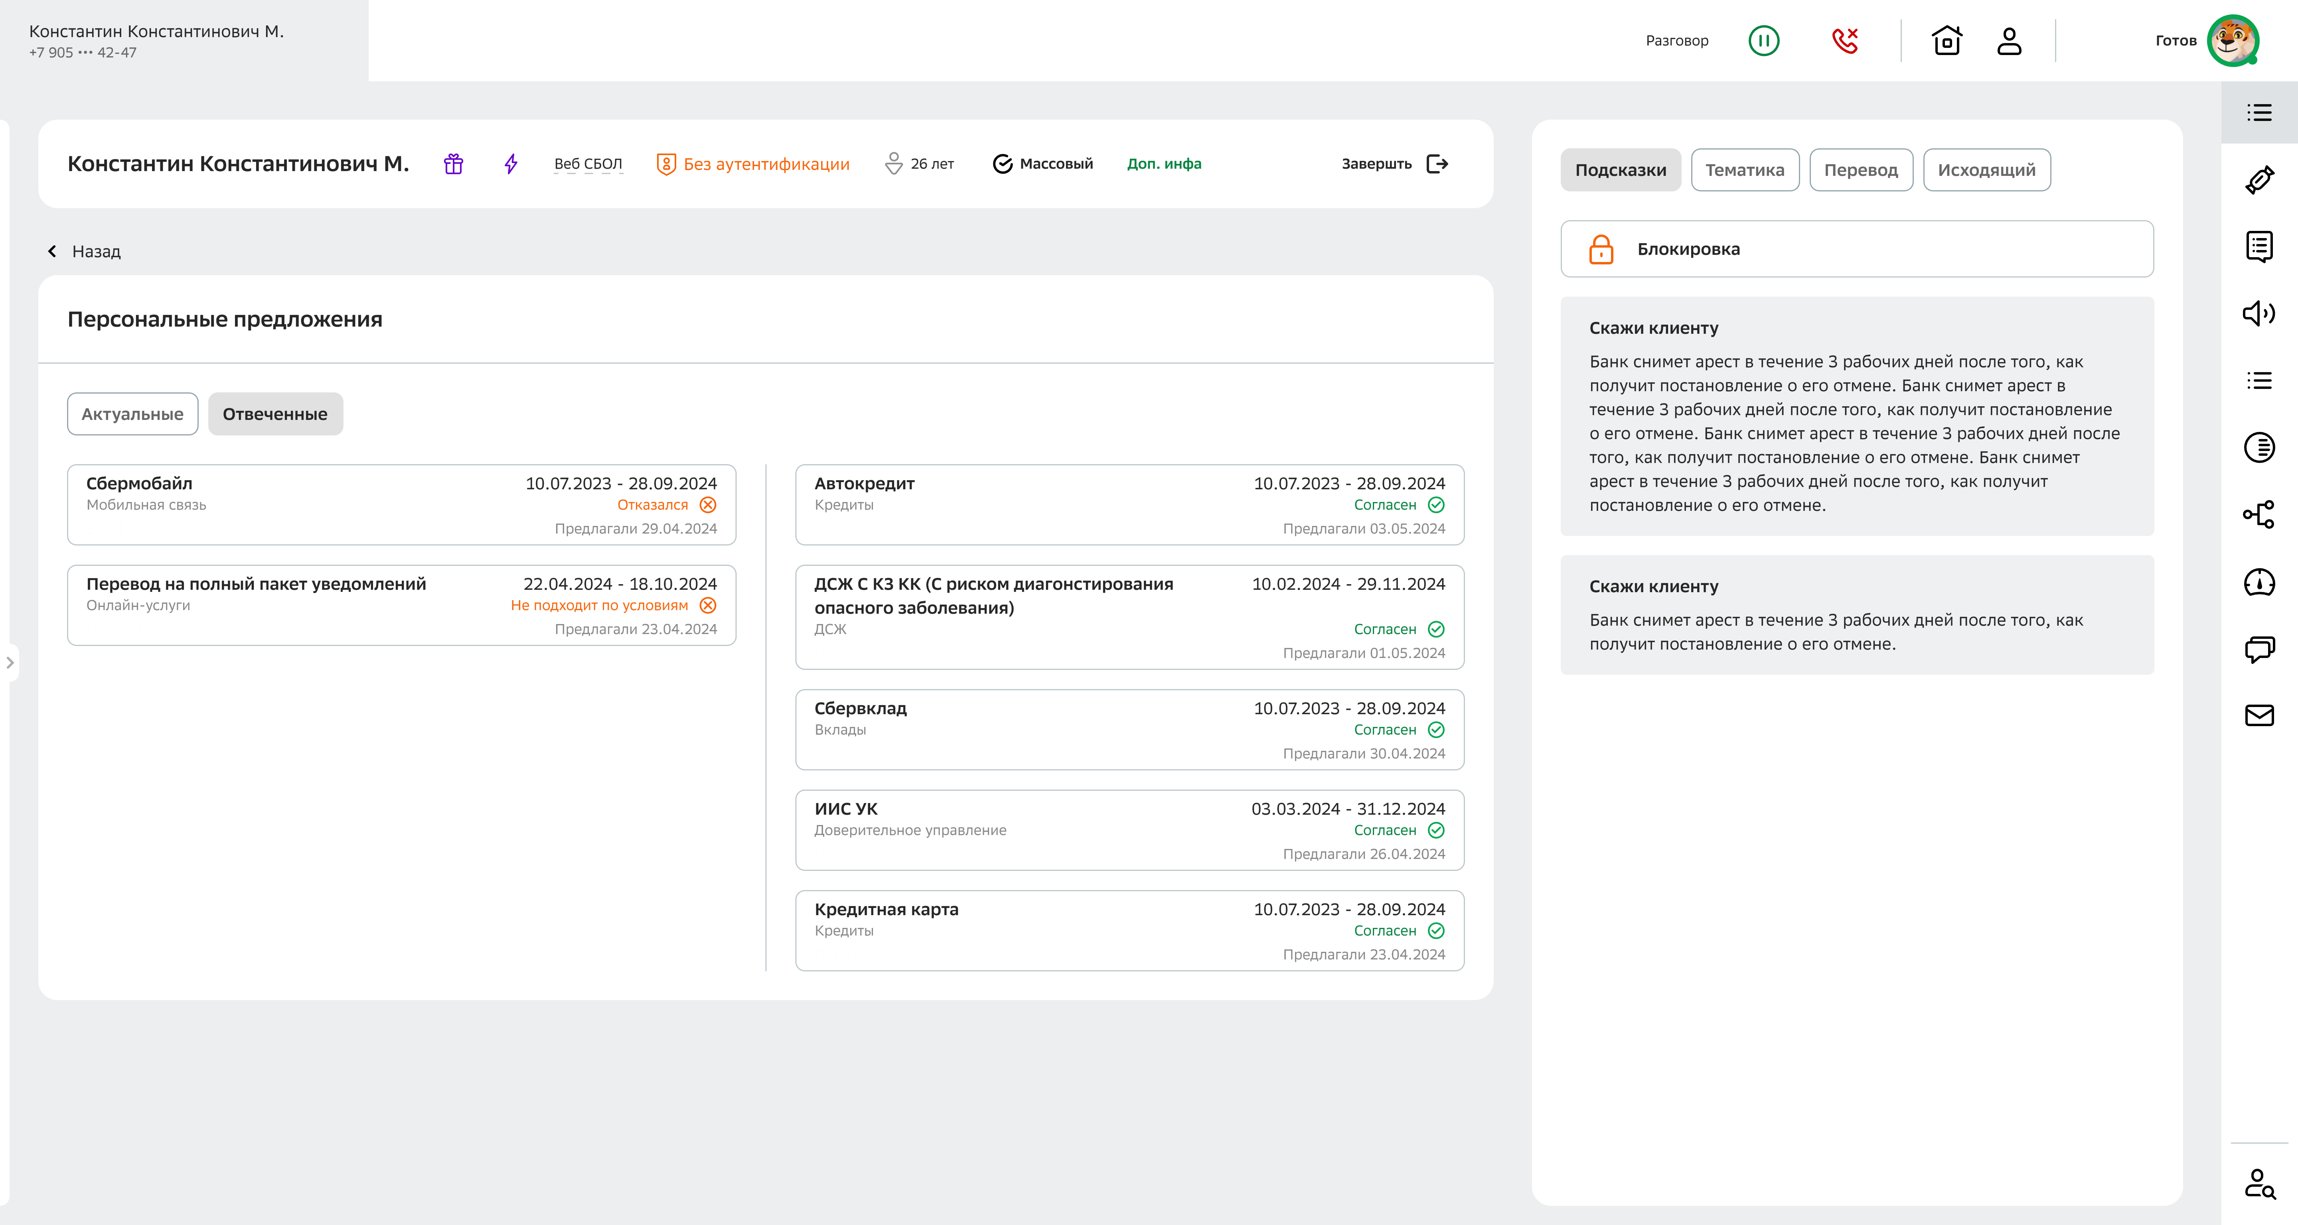Click the gift icon next to the client name

tap(453, 164)
